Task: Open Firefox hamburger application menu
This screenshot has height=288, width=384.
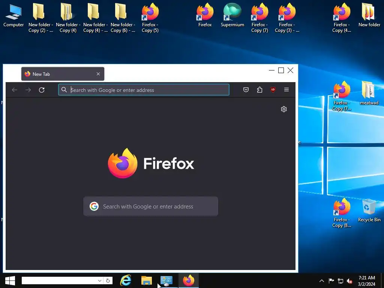Action: point(286,90)
